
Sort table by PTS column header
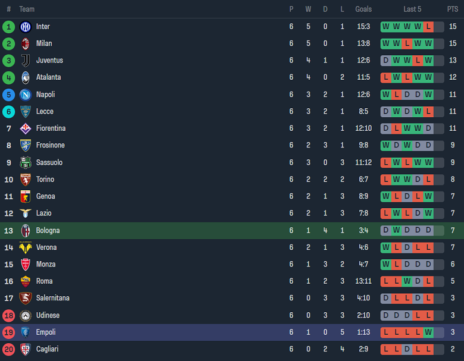coord(453,9)
